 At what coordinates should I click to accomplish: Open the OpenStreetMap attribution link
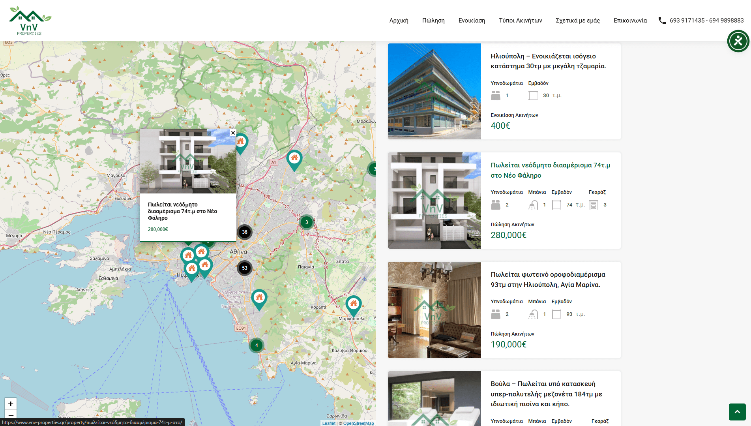click(x=358, y=423)
